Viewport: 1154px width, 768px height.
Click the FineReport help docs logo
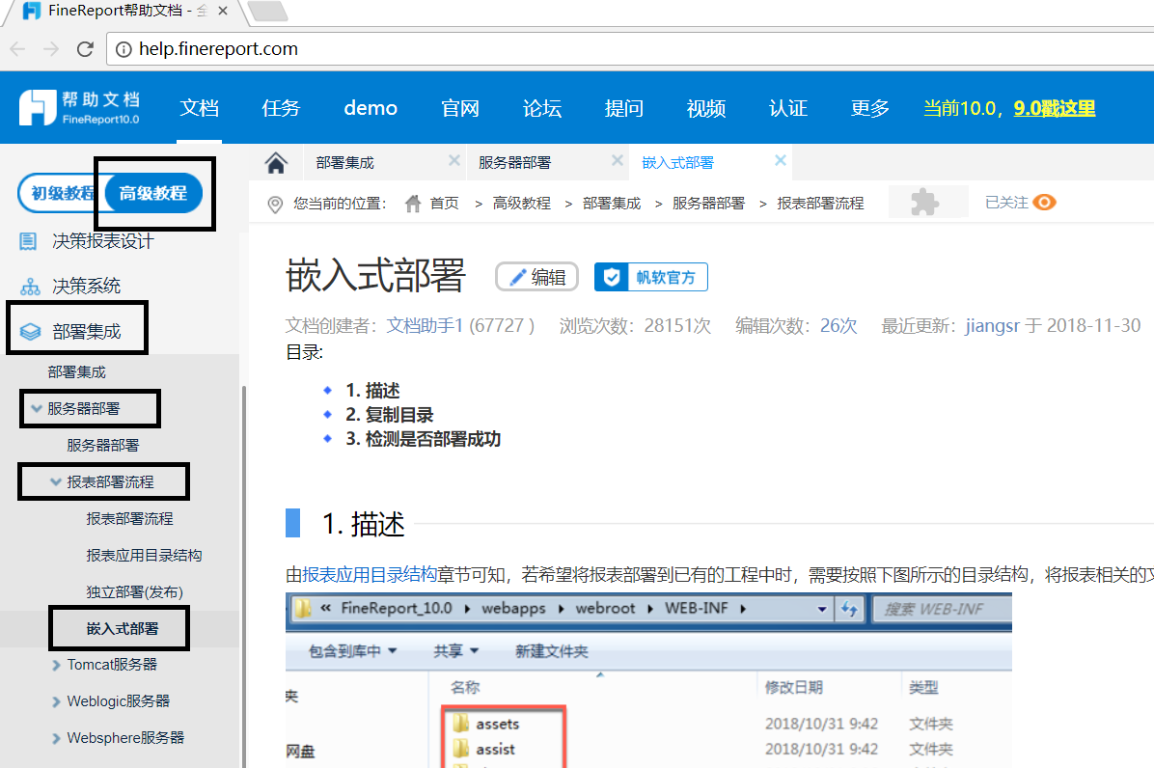click(79, 107)
